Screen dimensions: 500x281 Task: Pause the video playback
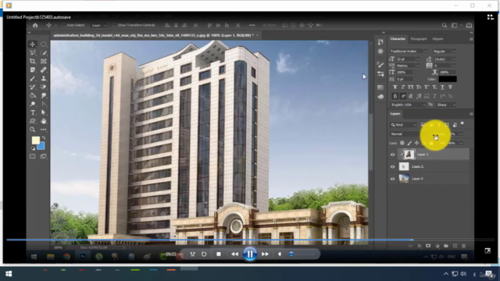pos(250,254)
